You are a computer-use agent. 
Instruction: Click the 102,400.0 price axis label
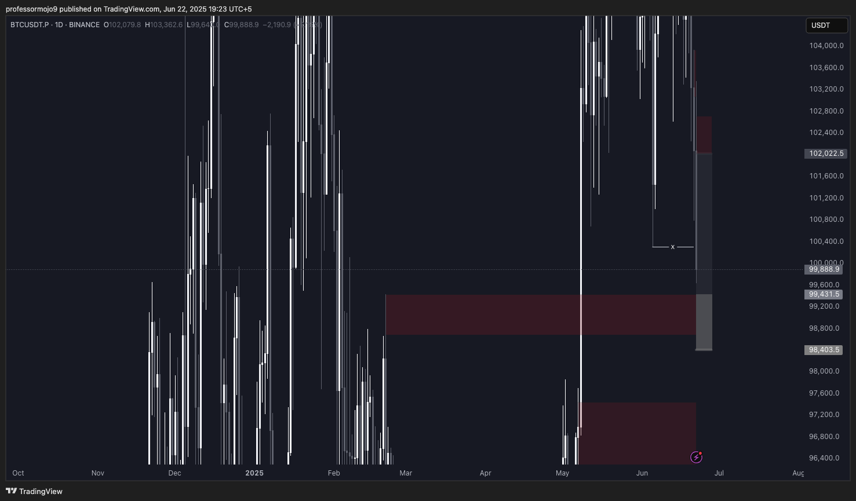click(826, 133)
